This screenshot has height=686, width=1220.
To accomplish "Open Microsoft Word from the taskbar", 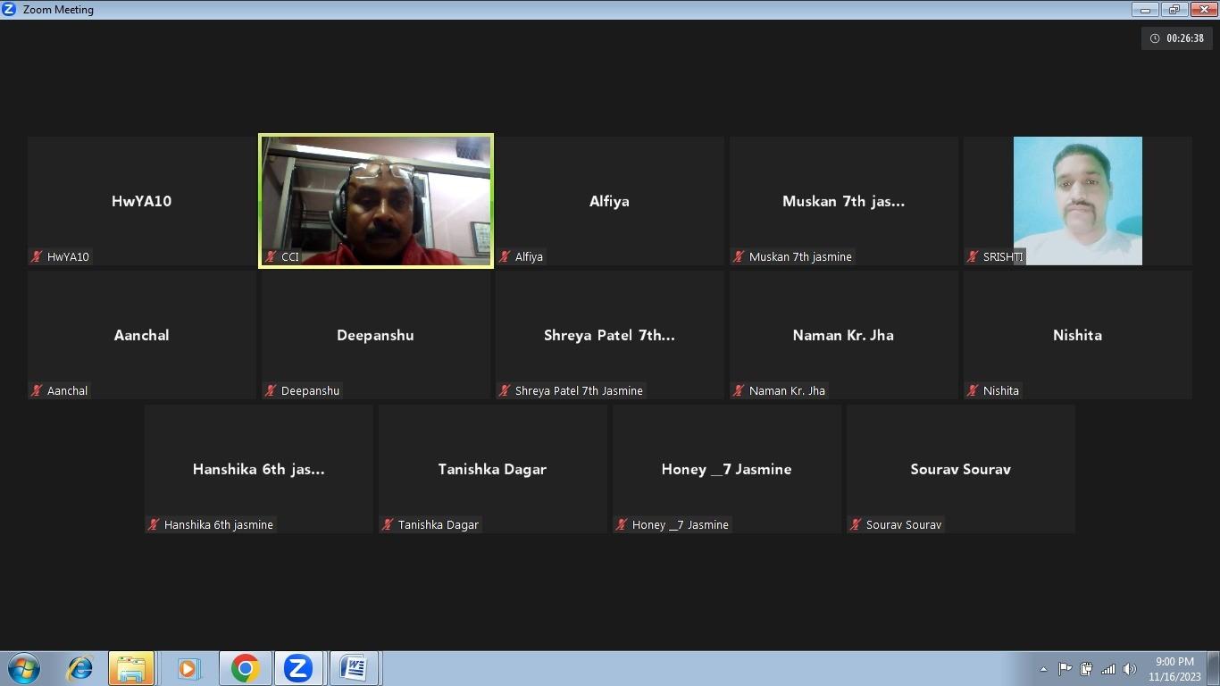I will tap(354, 668).
